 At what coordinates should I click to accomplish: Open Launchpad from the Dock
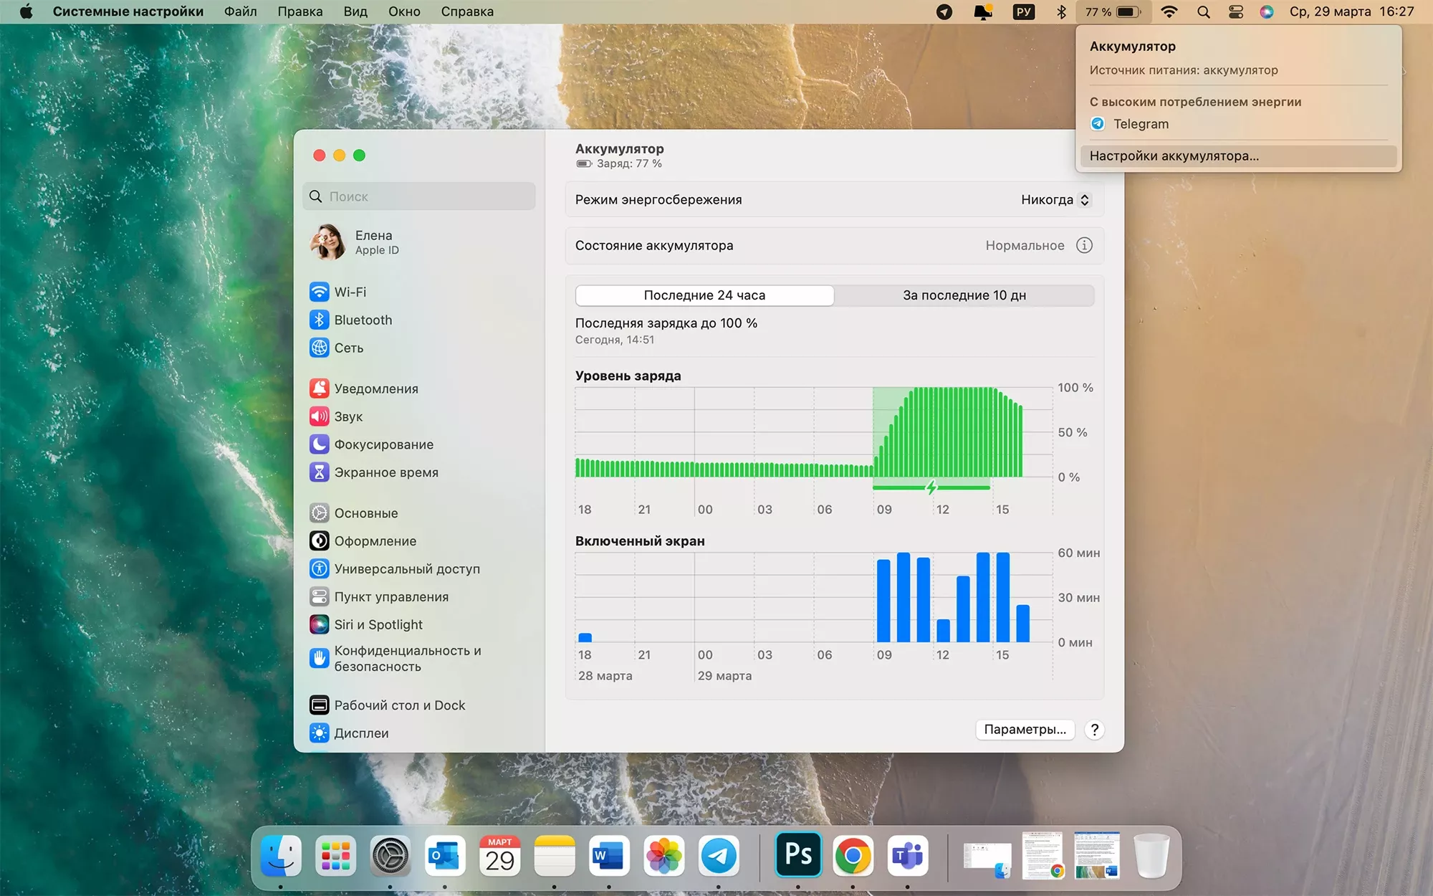[x=335, y=856]
